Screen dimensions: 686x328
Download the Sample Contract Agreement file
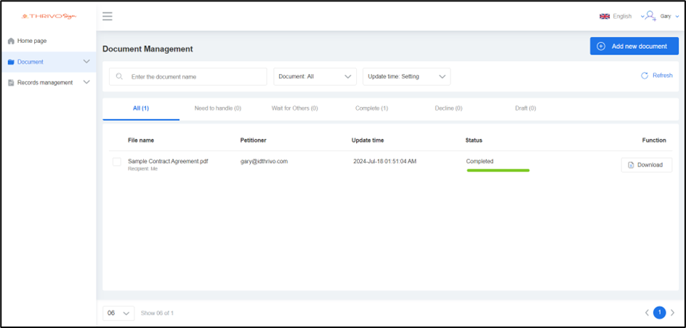coord(646,165)
